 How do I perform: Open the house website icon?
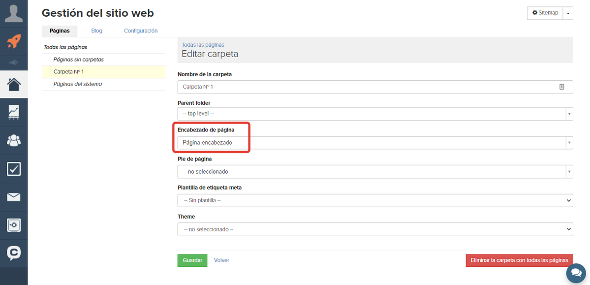tap(14, 84)
